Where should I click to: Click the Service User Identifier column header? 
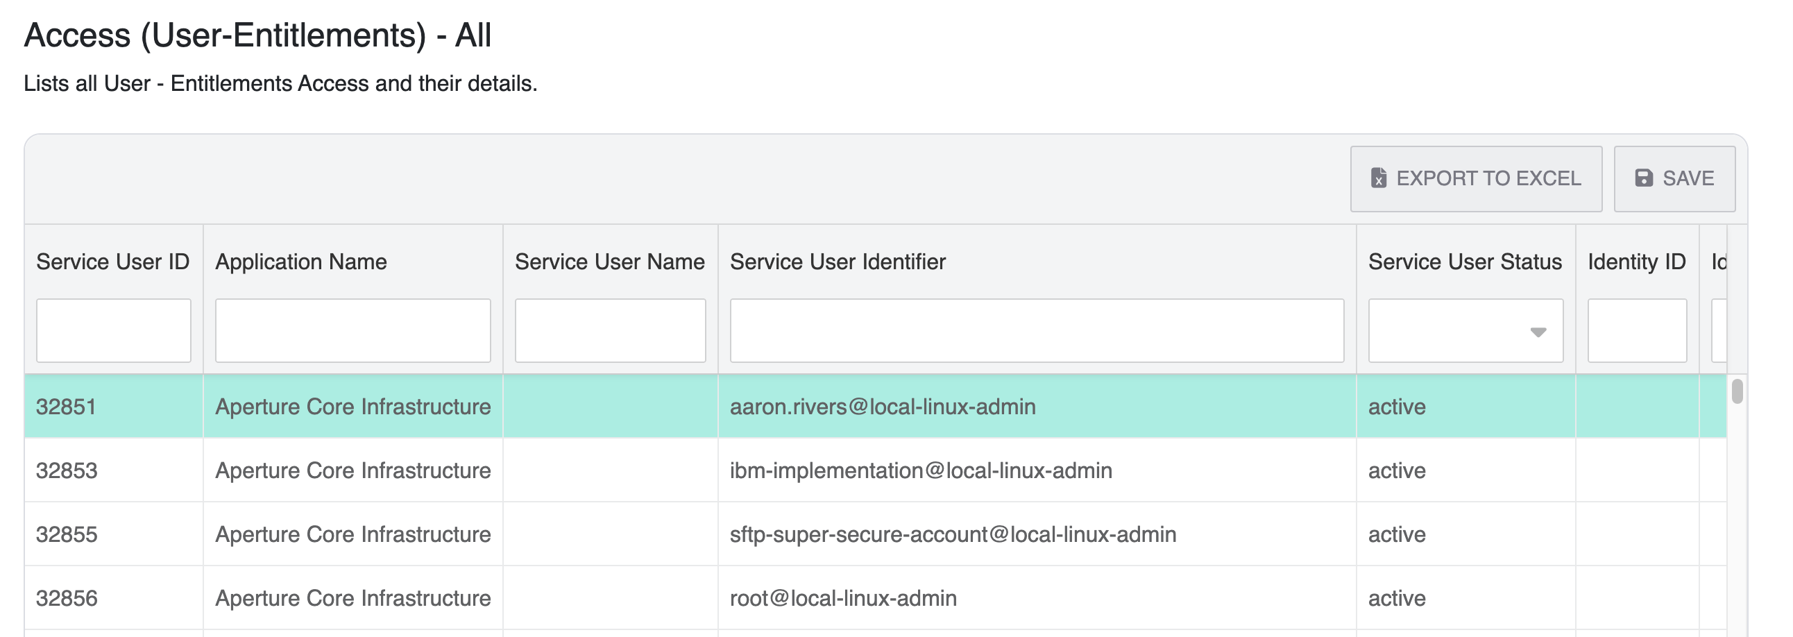[x=838, y=262]
